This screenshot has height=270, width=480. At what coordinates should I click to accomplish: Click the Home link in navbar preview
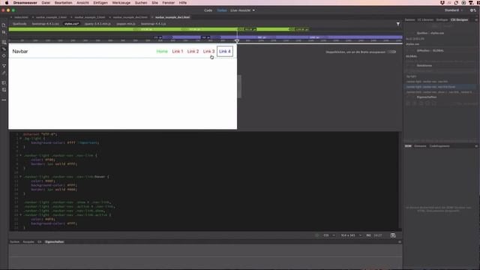point(162,52)
